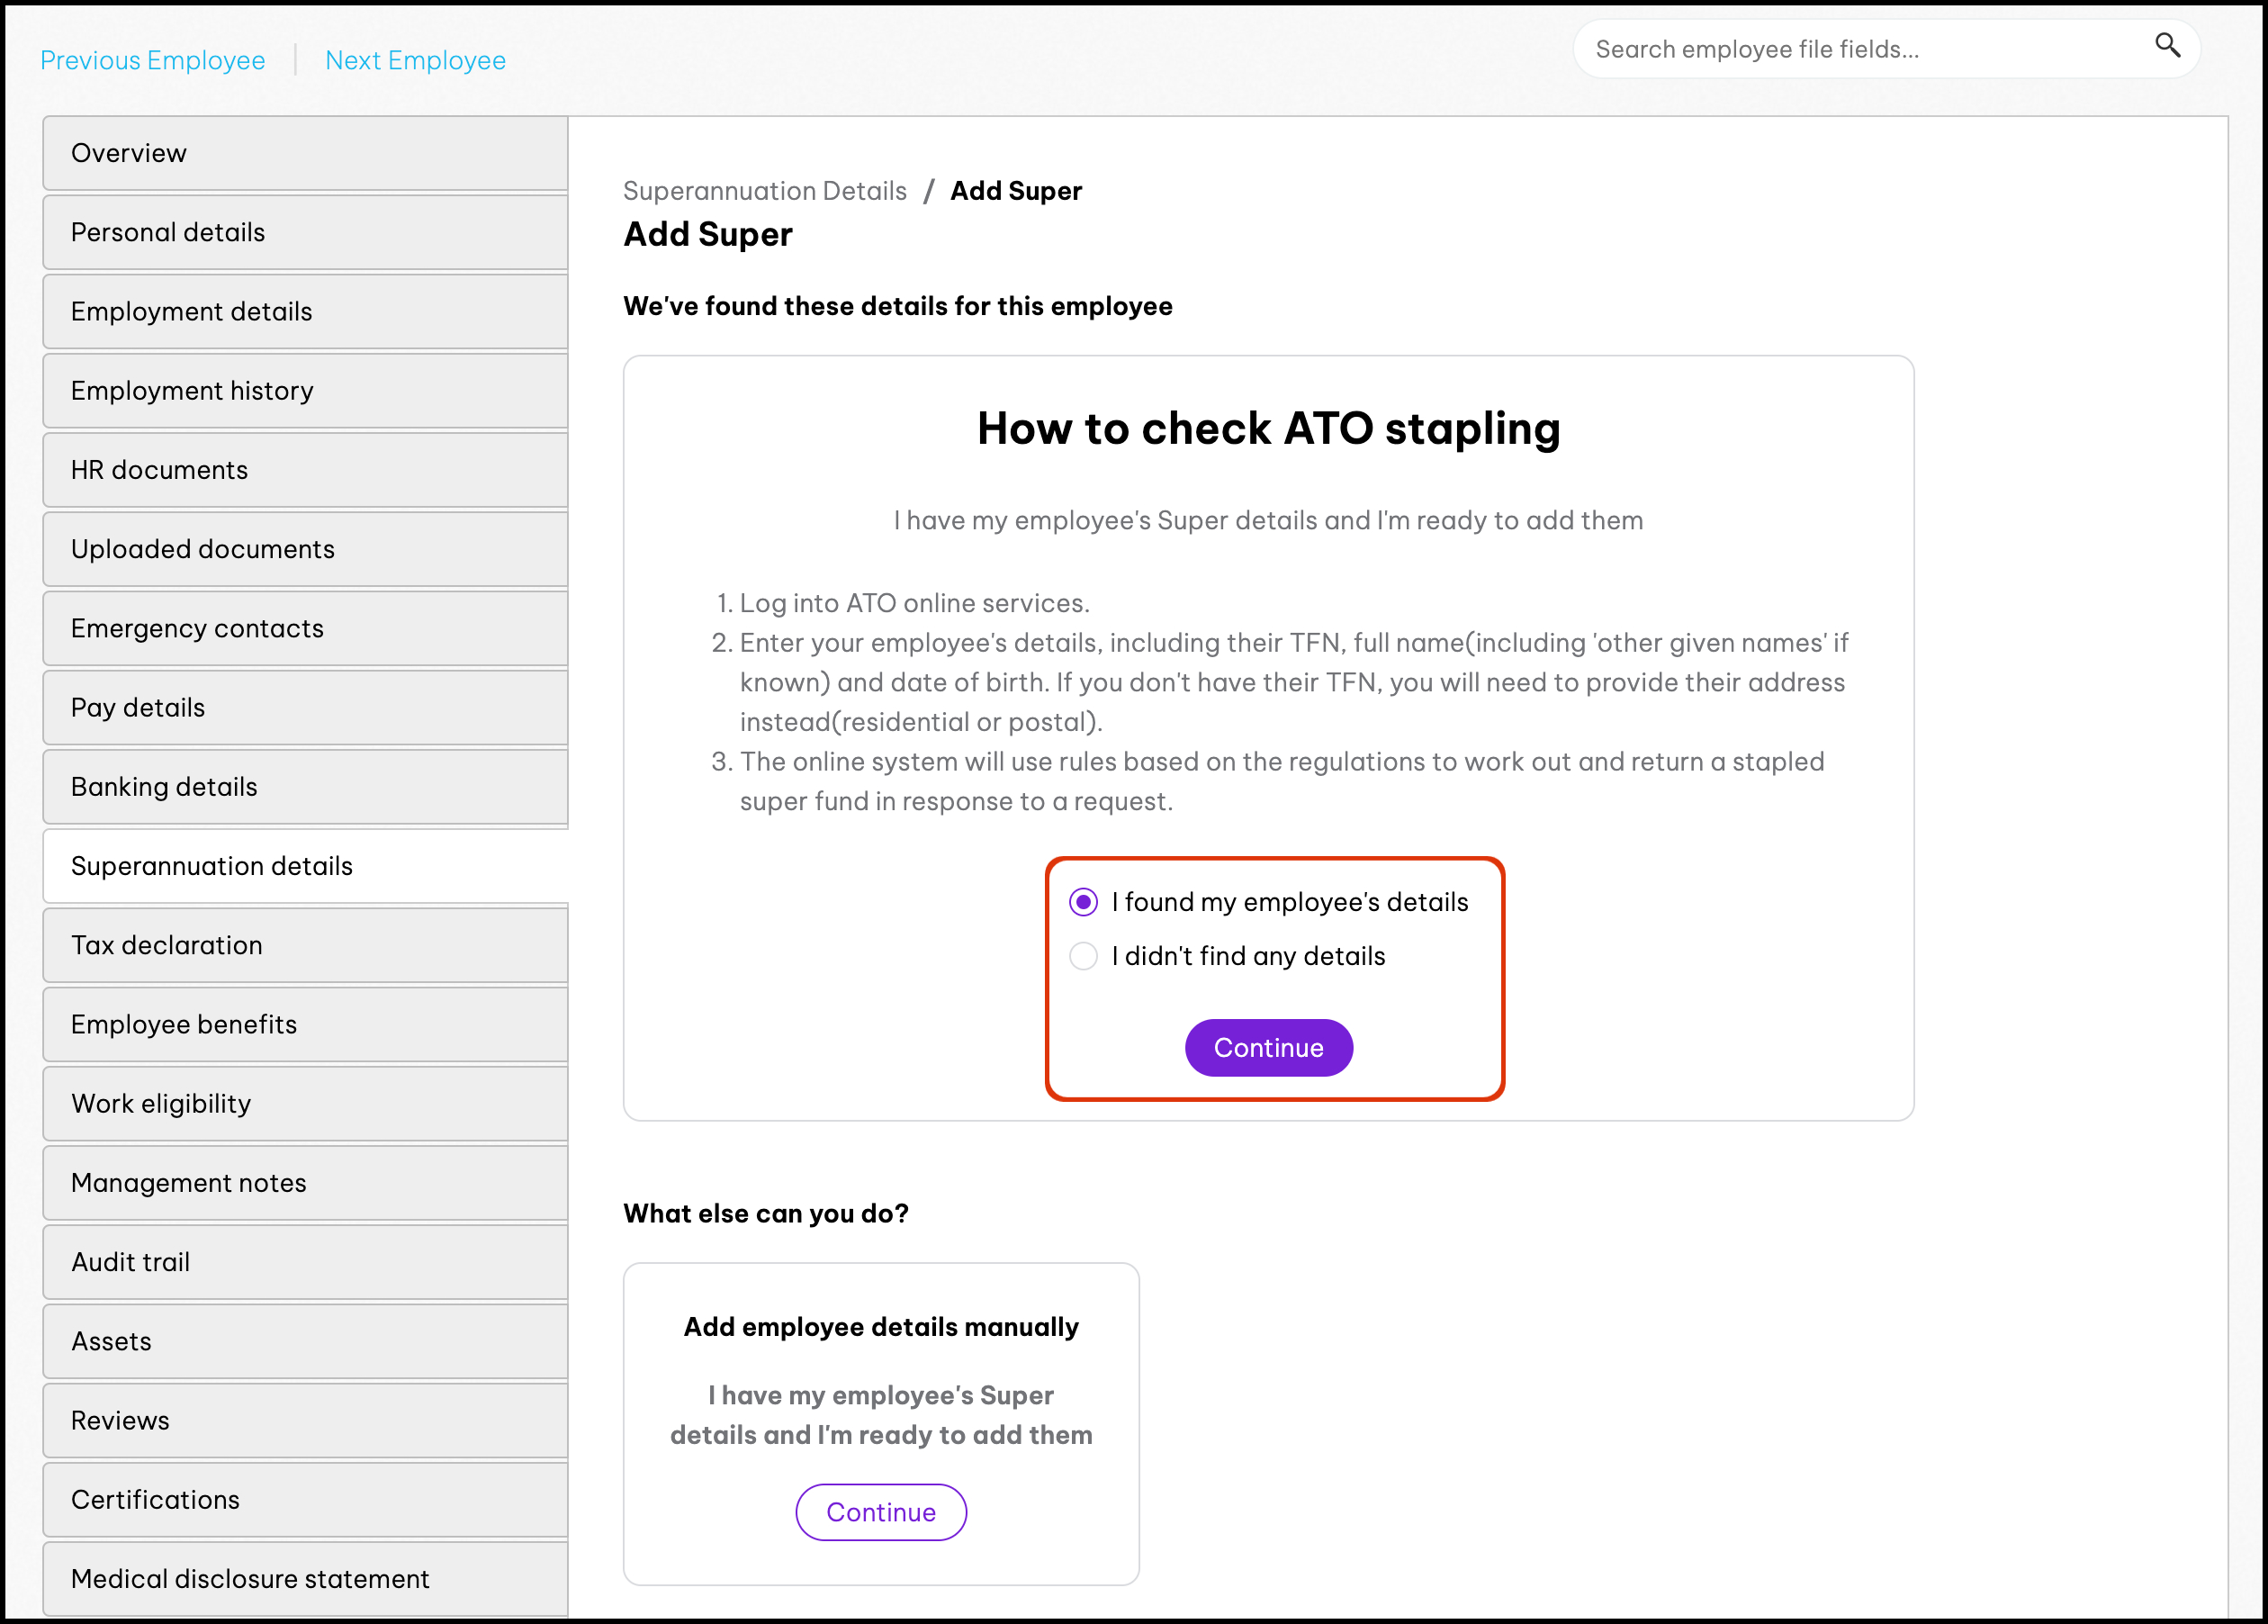Viewport: 2268px width, 1624px height.
Task: Show Uploaded documents
Action: [x=306, y=549]
